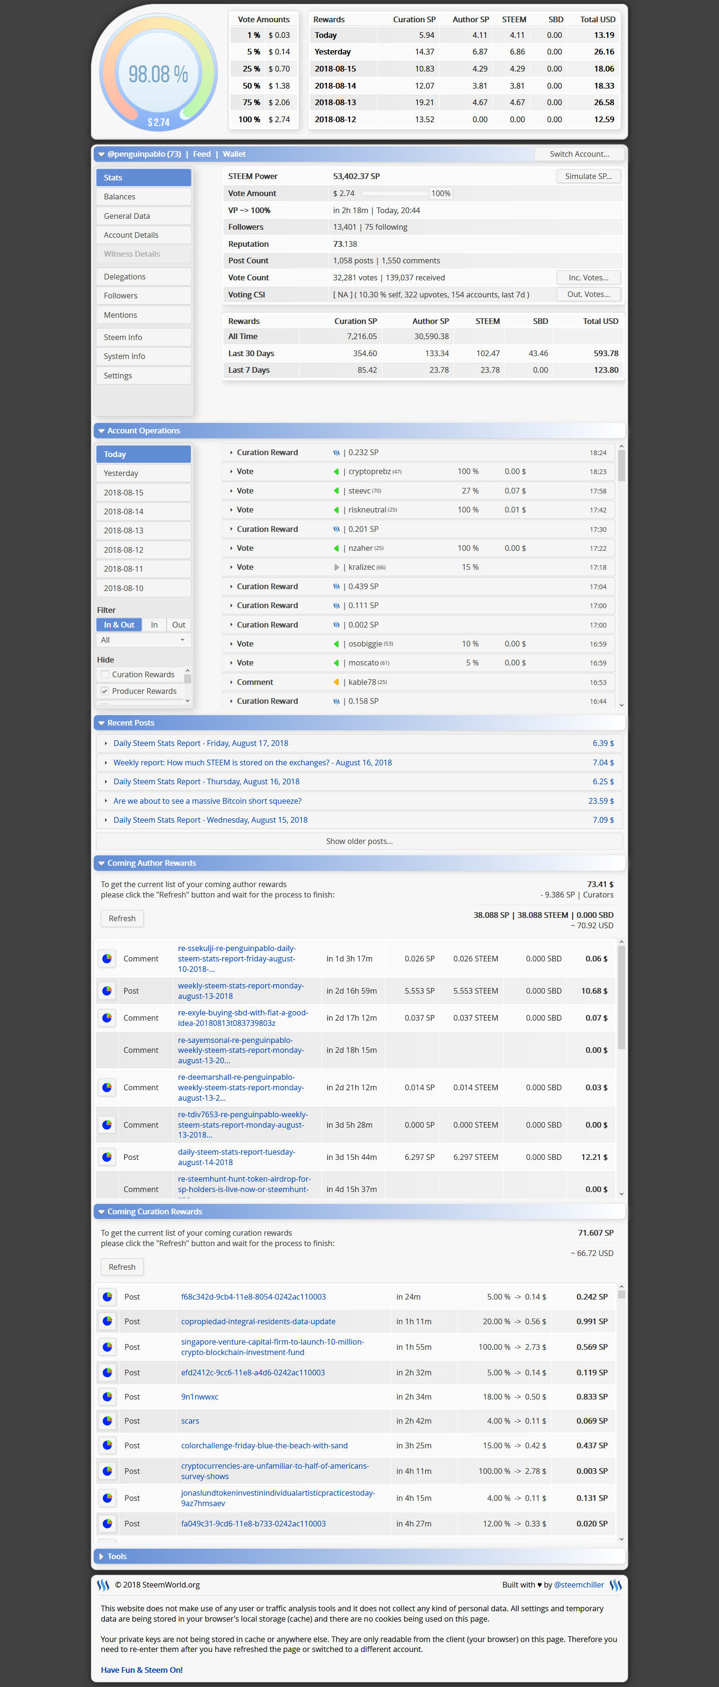719x1687 pixels.
Task: Click green vote arrow beside steevc
Action: pos(336,491)
